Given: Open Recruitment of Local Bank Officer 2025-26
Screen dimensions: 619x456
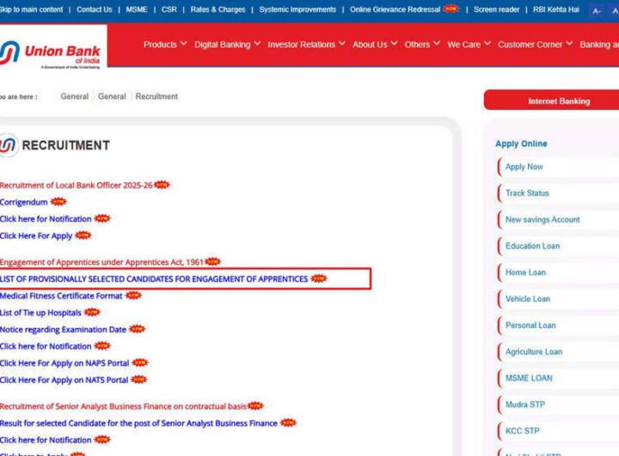Looking at the screenshot, I should [77, 185].
